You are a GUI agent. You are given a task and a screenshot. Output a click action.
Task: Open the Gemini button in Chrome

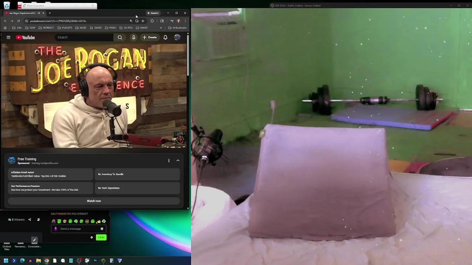153,13
